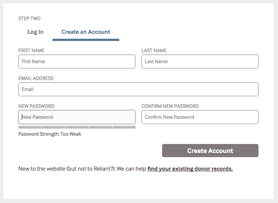This screenshot has height=203, width=278.
Task: Open the find your existing donor records link
Action: (190, 169)
